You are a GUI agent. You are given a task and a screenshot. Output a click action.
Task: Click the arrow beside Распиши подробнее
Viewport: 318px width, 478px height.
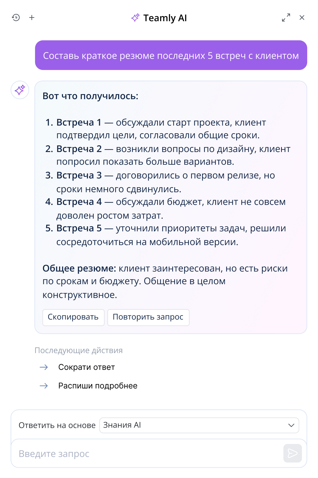pos(44,386)
